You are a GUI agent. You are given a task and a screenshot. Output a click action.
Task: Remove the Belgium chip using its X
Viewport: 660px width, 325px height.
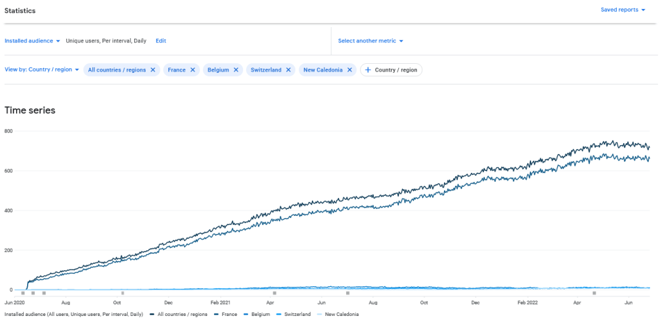pos(236,70)
